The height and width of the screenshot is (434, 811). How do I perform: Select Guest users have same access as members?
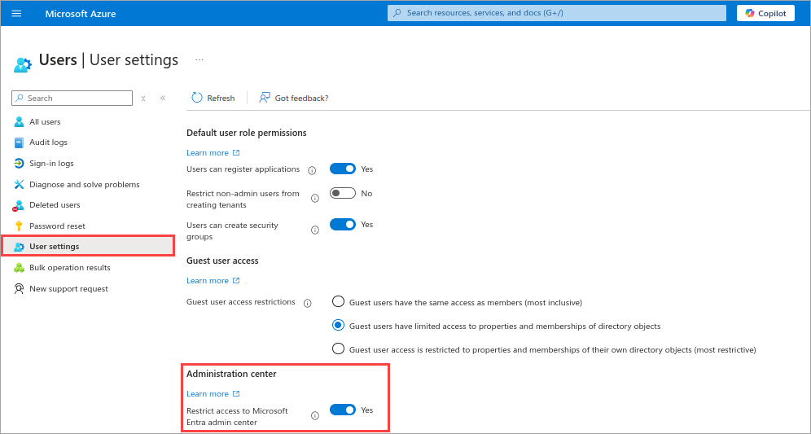(338, 301)
